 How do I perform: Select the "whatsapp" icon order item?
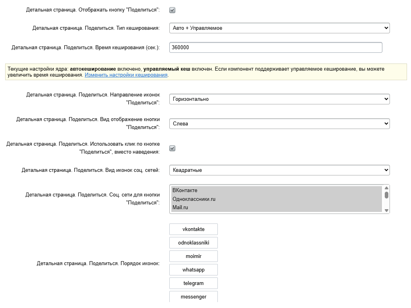tap(194, 269)
